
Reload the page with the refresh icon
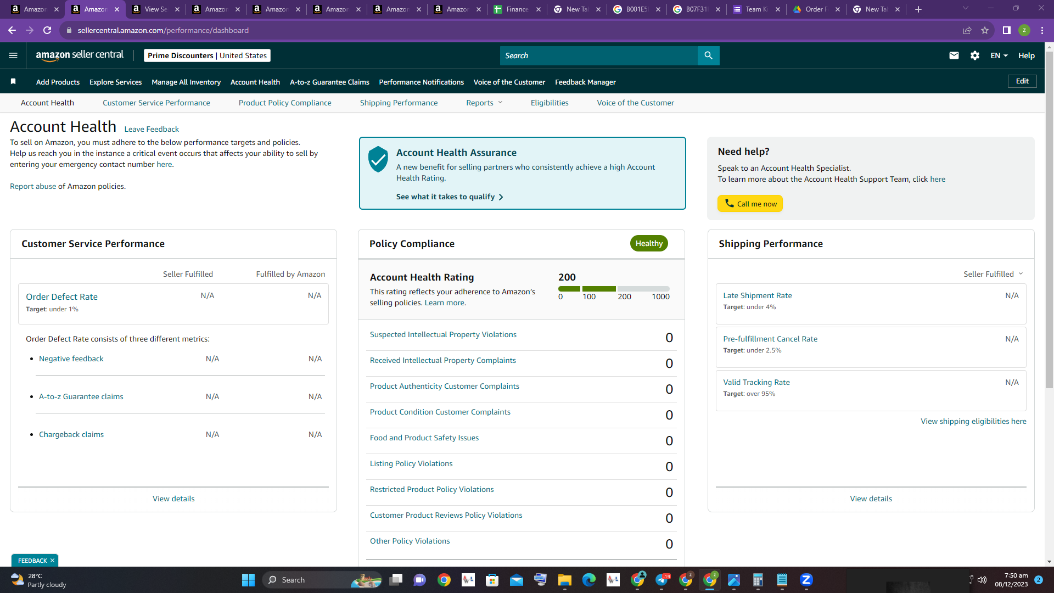(48, 30)
